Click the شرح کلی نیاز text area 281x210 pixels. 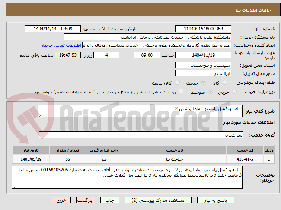pos(140,111)
